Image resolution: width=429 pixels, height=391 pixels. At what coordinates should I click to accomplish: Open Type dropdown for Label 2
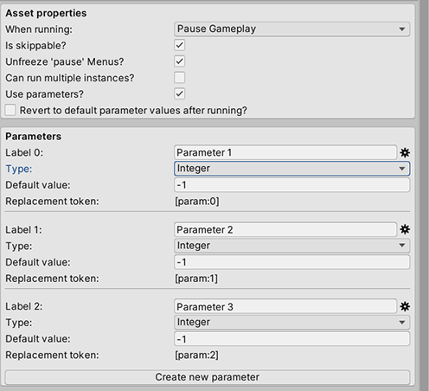coord(291,322)
